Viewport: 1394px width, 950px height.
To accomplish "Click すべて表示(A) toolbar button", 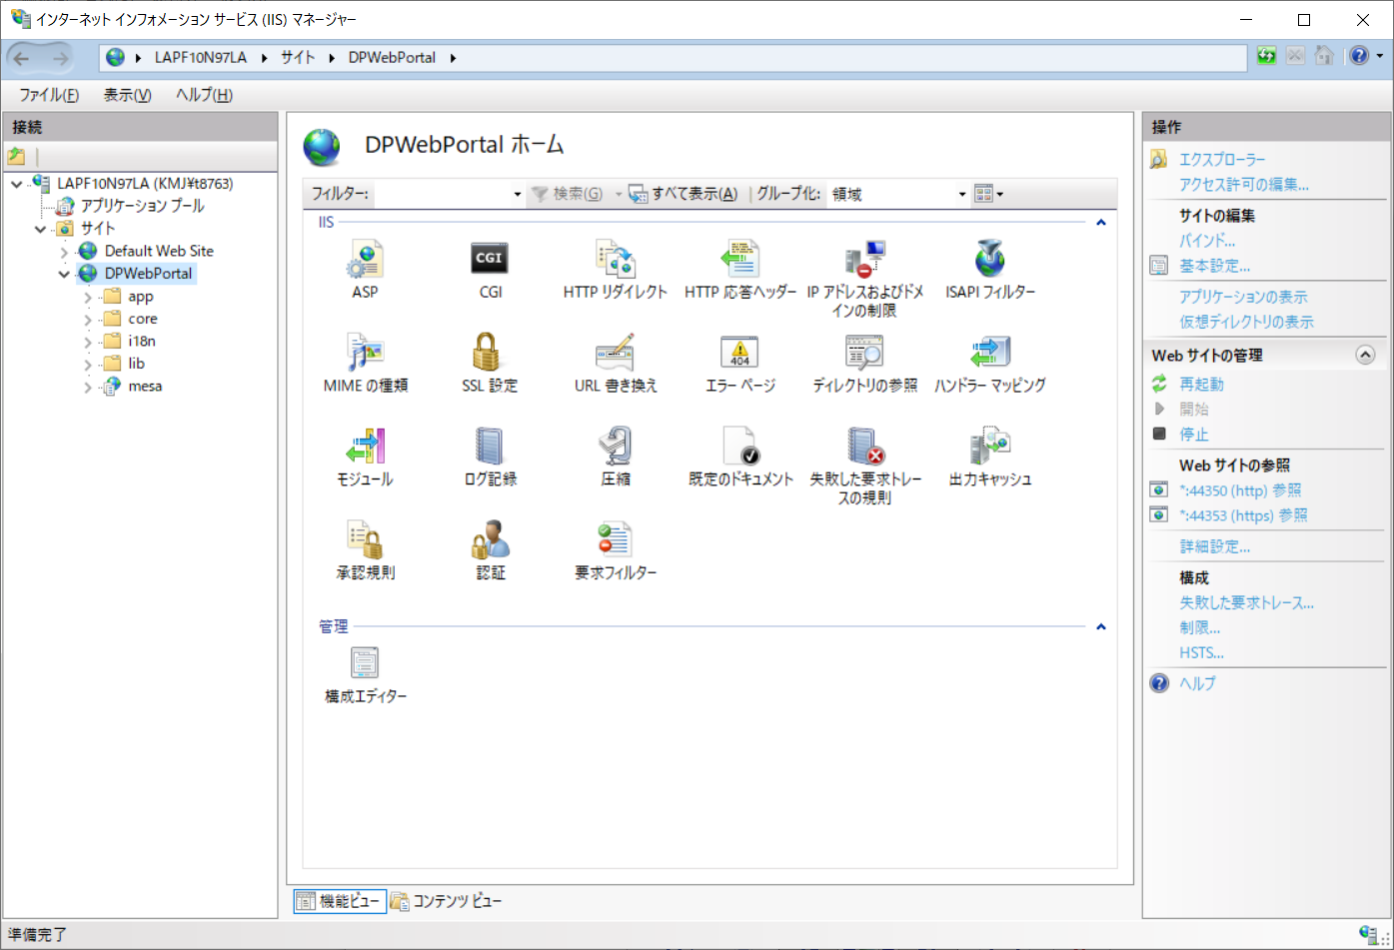I will coord(684,194).
